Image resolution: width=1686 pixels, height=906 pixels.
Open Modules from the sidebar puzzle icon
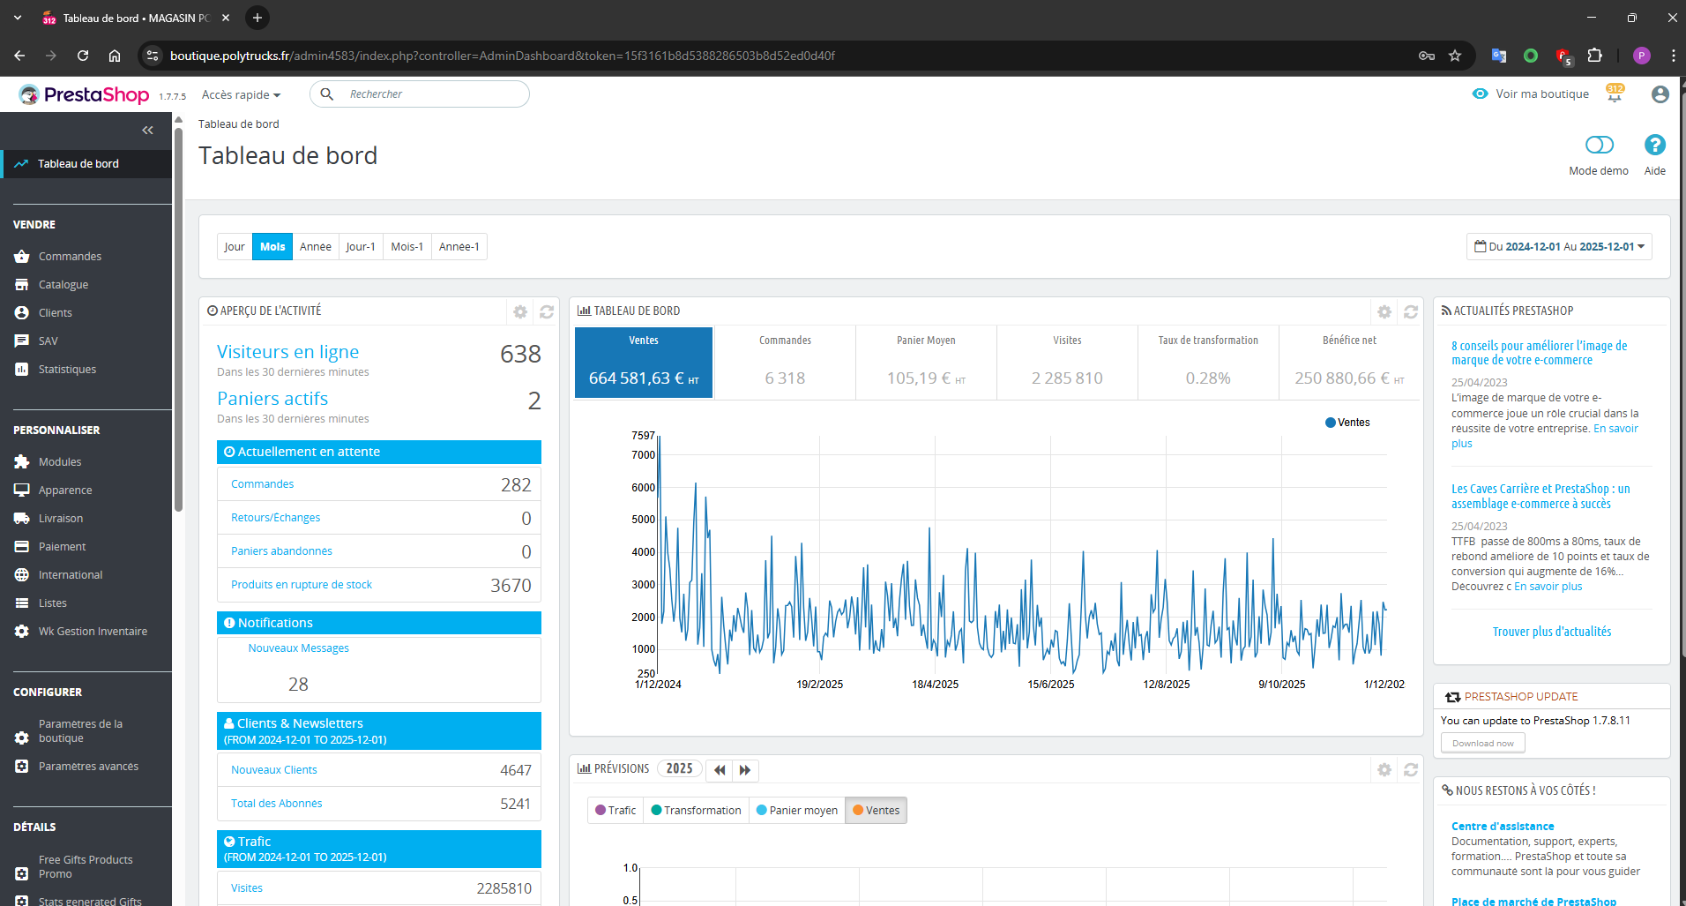(x=22, y=462)
